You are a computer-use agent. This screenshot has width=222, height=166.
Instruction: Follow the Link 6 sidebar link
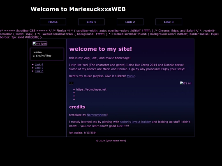39,71
